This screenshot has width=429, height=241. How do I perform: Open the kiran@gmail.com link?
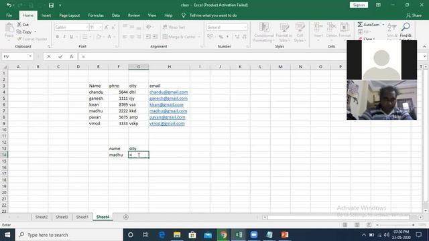166,104
